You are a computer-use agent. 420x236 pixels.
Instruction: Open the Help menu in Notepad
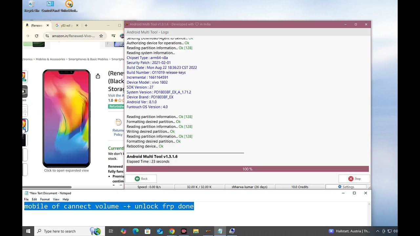point(66,199)
